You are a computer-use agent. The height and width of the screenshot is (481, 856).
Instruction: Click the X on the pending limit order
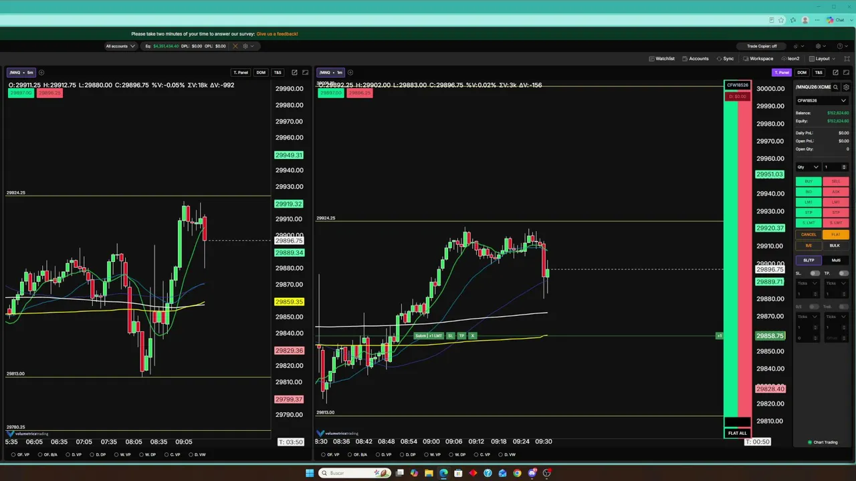(x=473, y=335)
